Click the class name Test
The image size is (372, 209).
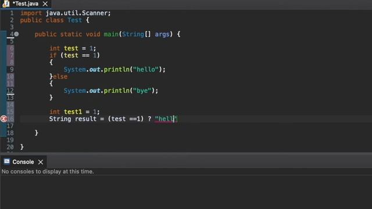[x=75, y=20]
